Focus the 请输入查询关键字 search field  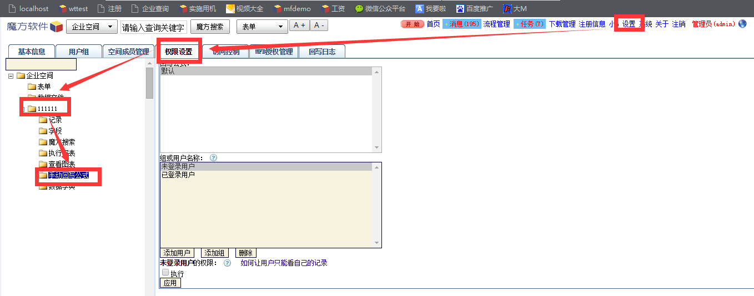pyautogui.click(x=154, y=27)
